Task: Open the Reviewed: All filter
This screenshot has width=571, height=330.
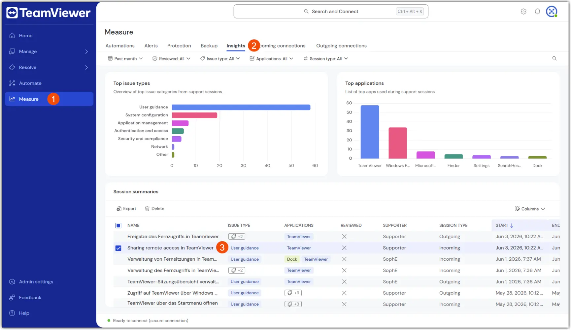Action: pos(171,58)
